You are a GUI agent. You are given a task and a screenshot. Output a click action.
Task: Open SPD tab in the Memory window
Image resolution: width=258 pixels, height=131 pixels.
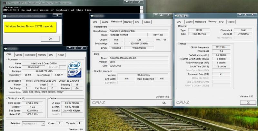tap(221, 22)
